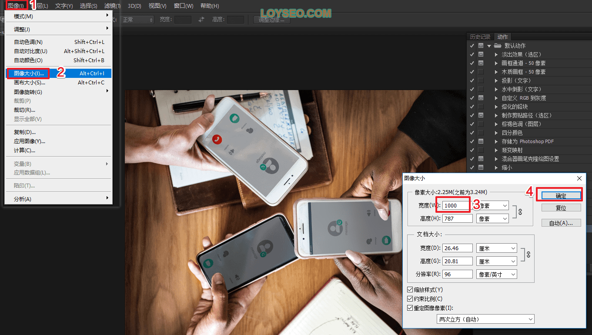Open the 3D(D) menu
This screenshot has height=335, width=592.
[x=135, y=6]
